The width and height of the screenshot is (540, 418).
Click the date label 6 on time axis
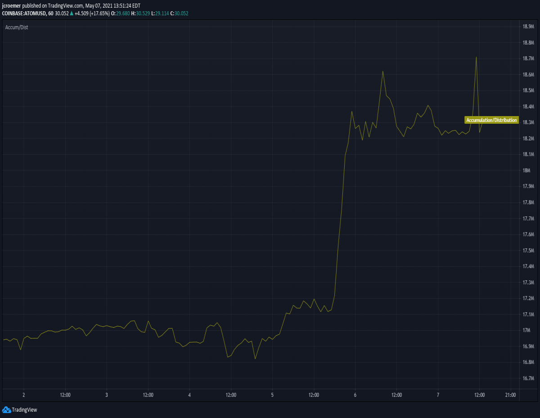[355, 395]
